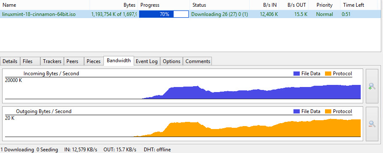This screenshot has width=383, height=153.
Task: Open the Options tab
Action: (x=172, y=61)
